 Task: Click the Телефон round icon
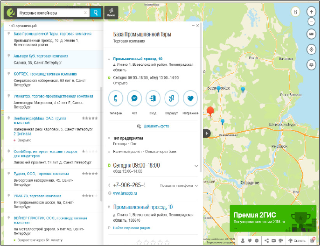click(116, 98)
